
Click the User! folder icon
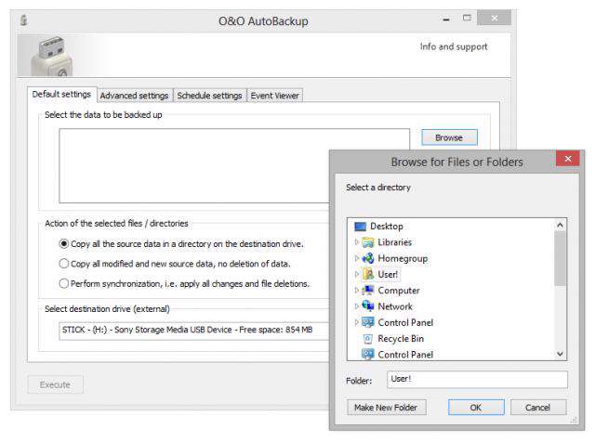(x=368, y=275)
